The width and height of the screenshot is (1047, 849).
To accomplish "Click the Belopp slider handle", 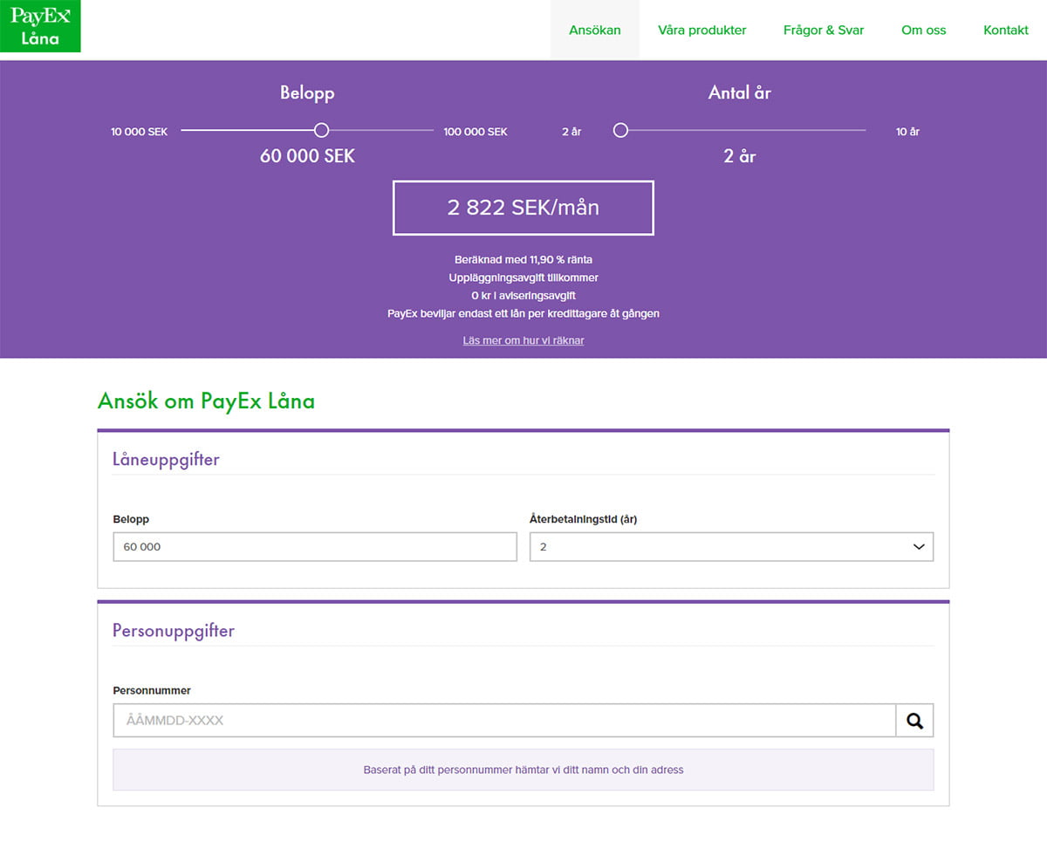I will (321, 130).
